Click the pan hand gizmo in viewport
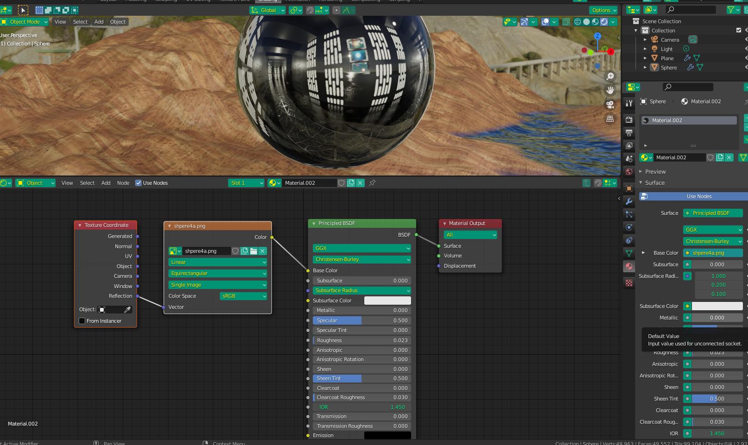This screenshot has width=748, height=445. [610, 90]
